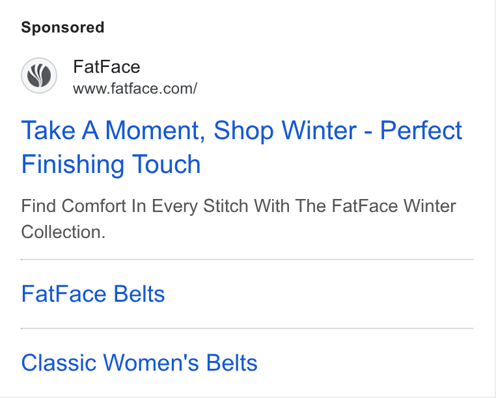The width and height of the screenshot is (496, 398).
Task: Click the Sponsored label
Action: pyautogui.click(x=62, y=27)
